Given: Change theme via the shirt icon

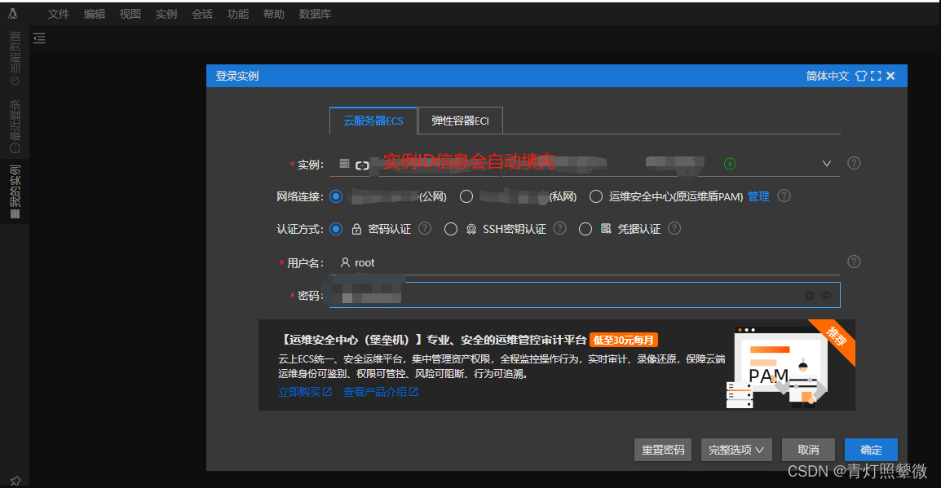Looking at the screenshot, I should point(861,75).
